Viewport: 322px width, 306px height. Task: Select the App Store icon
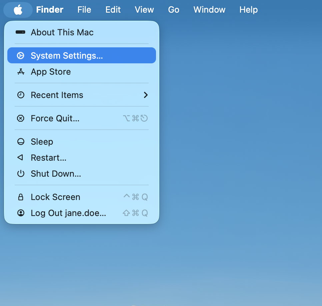[x=21, y=71]
